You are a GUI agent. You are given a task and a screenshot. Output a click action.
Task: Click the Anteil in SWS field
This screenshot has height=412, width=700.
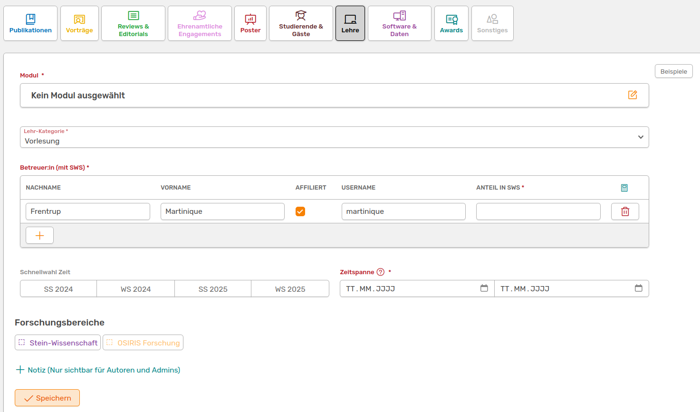click(538, 211)
